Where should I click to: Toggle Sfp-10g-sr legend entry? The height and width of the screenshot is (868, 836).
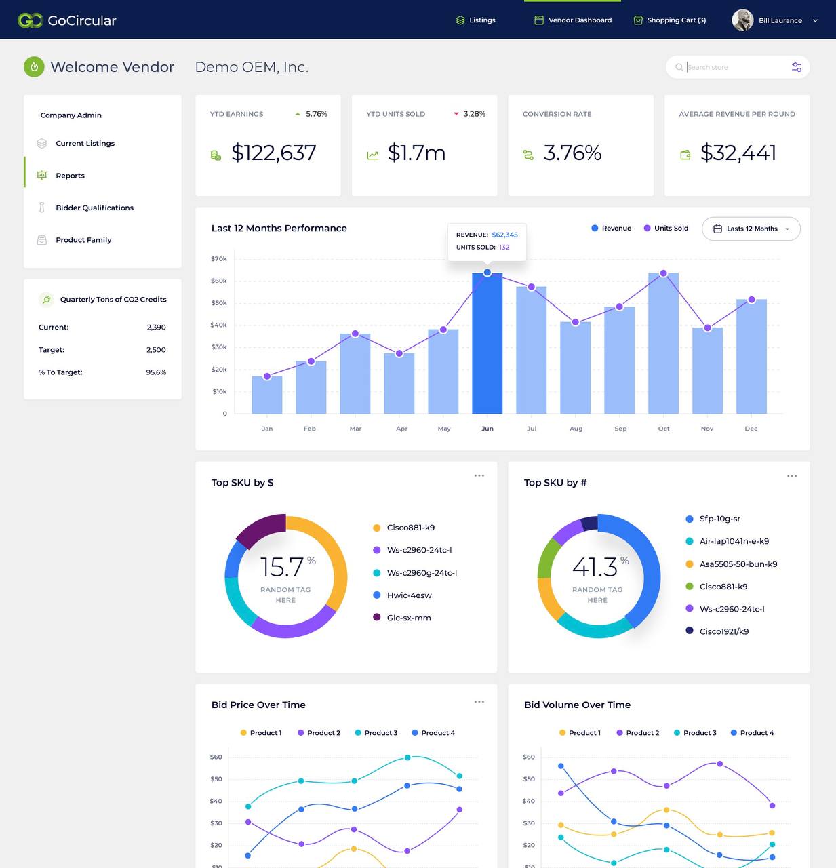(x=713, y=519)
